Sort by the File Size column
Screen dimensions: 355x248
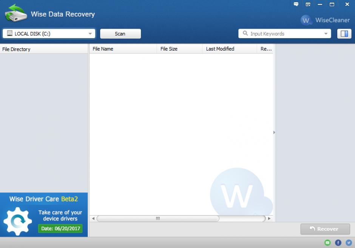click(179, 49)
